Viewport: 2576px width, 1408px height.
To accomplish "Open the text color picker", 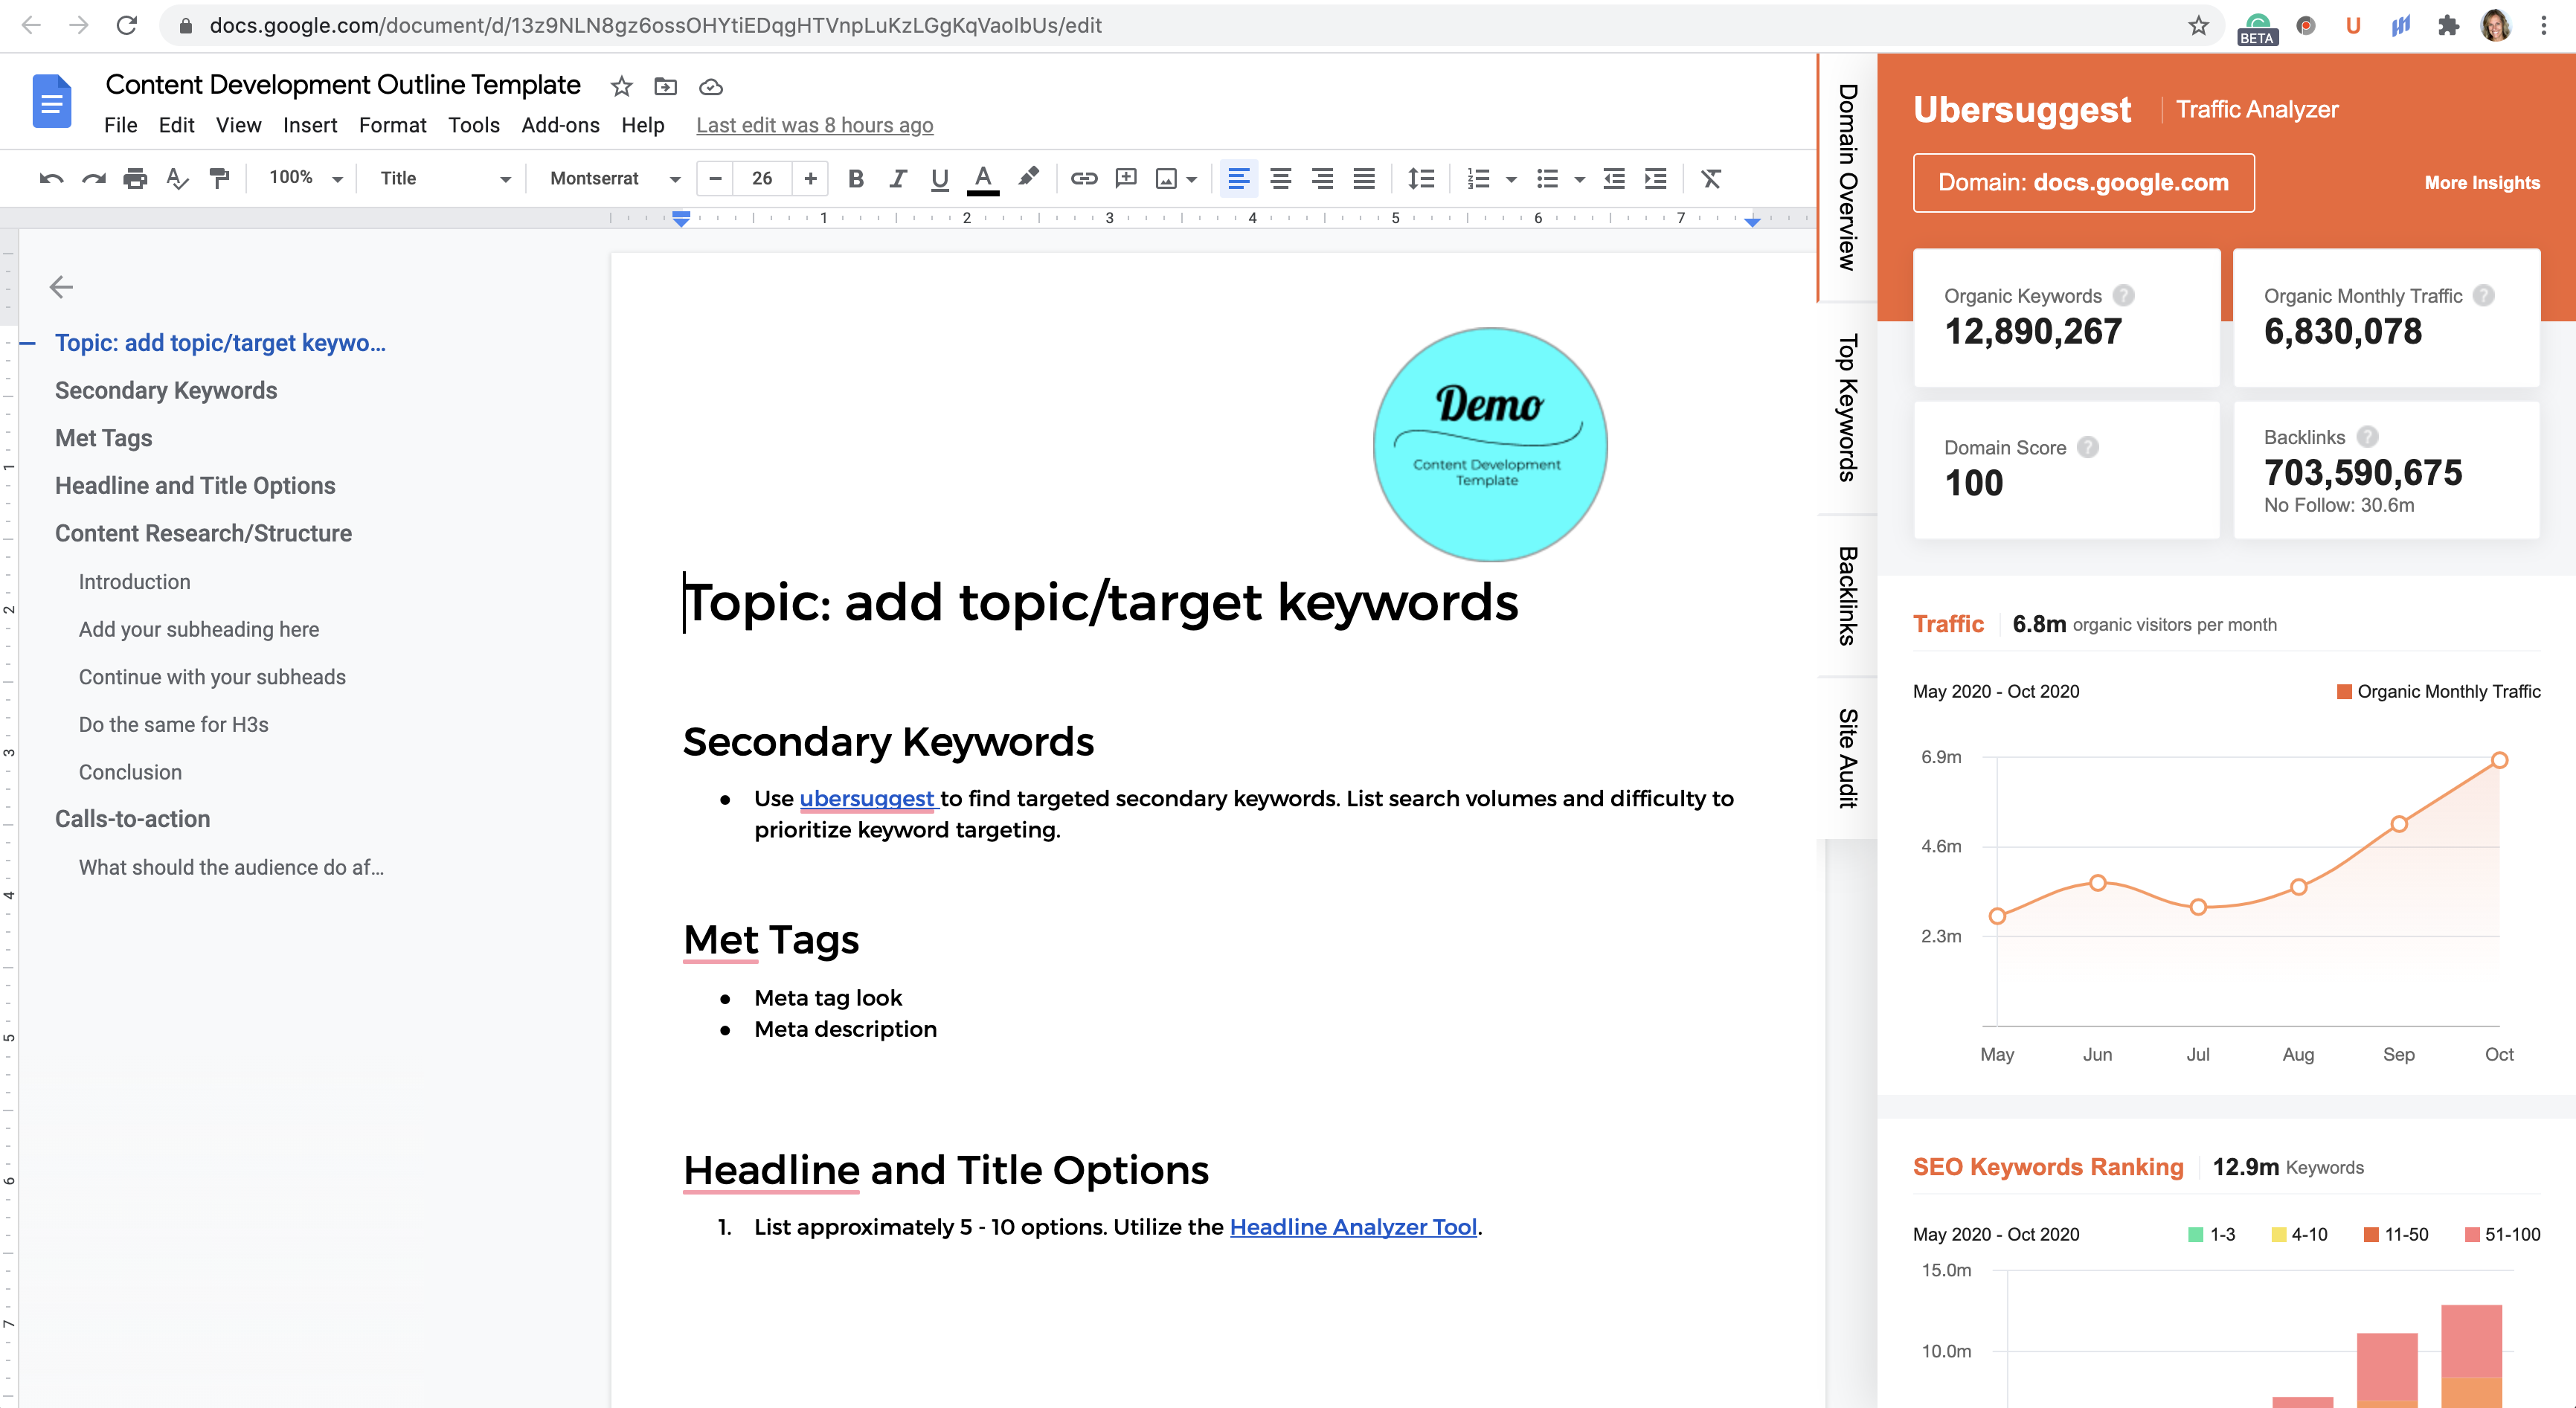I will click(983, 179).
